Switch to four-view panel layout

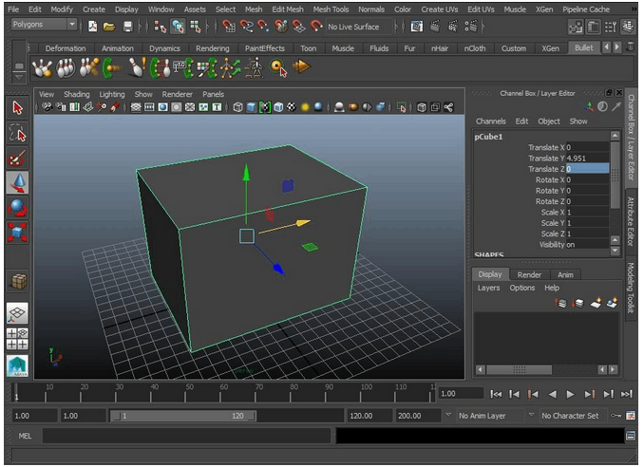(x=17, y=339)
